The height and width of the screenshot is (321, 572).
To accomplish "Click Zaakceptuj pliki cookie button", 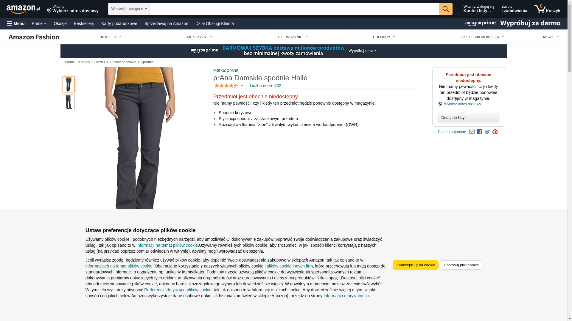I will [x=415, y=265].
